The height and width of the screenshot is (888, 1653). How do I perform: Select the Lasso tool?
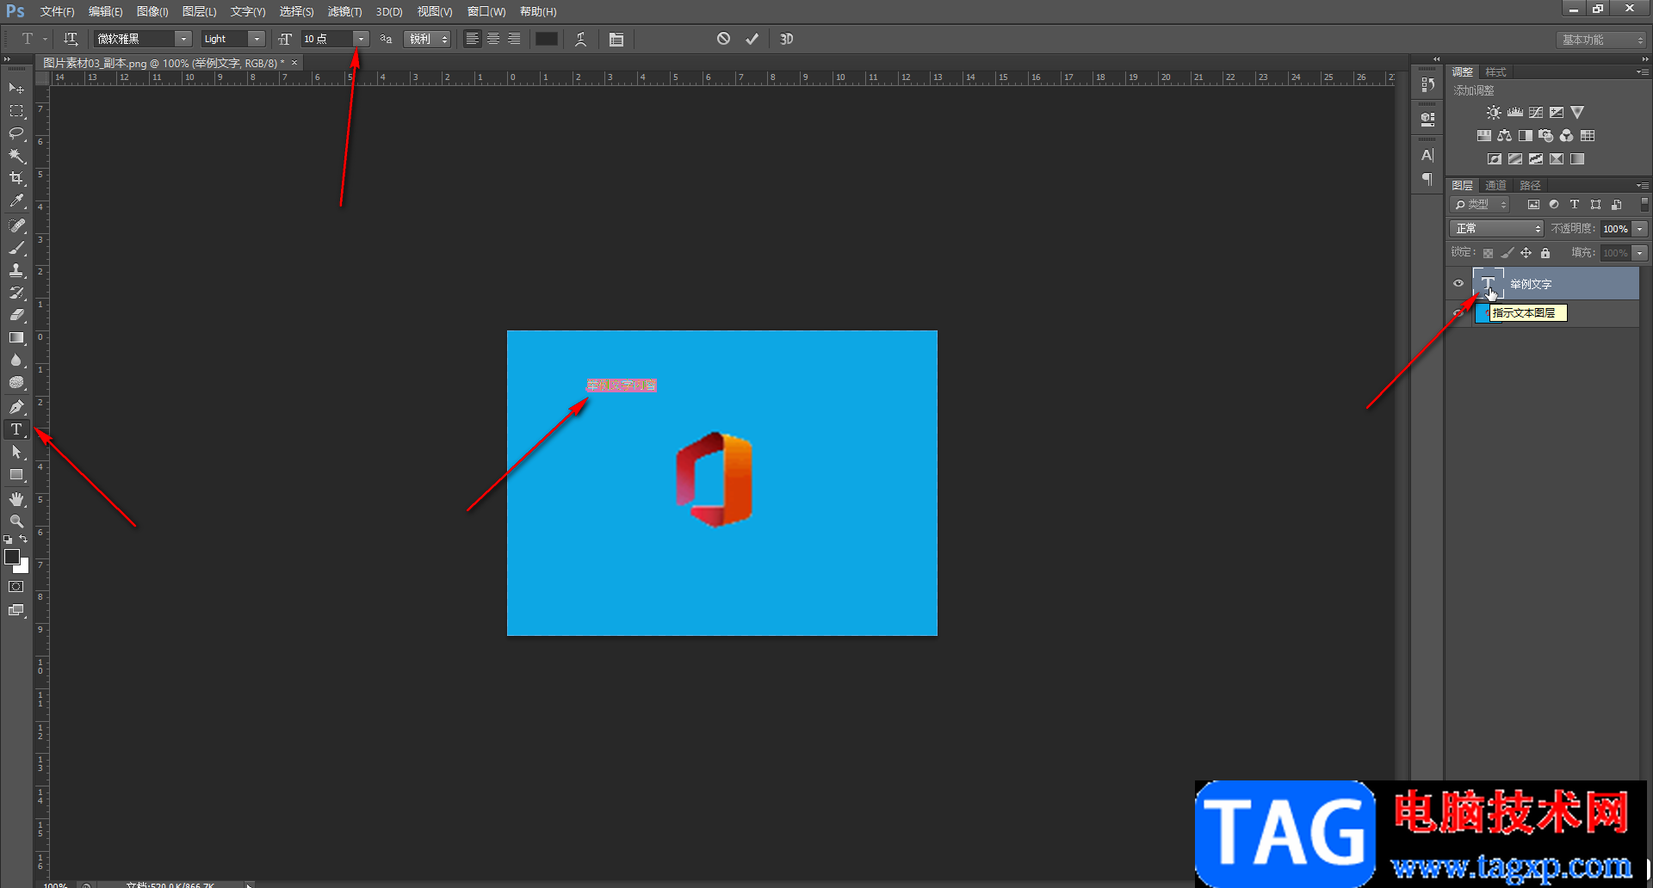(16, 133)
